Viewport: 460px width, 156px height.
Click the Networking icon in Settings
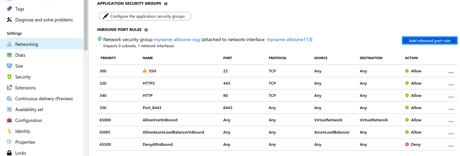pyautogui.click(x=9, y=44)
